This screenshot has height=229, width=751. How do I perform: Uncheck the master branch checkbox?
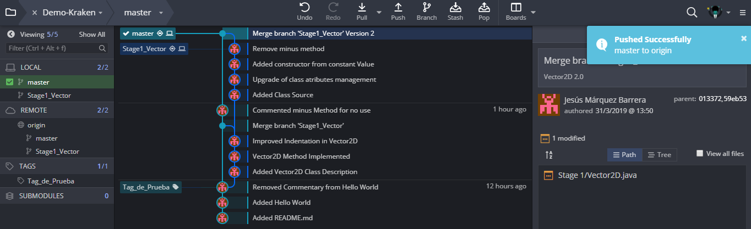(9, 82)
